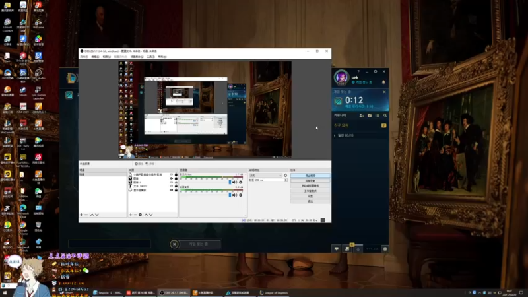The height and width of the screenshot is (297, 528).
Task: Open League client help question mark
Action: pyautogui.click(x=358, y=71)
